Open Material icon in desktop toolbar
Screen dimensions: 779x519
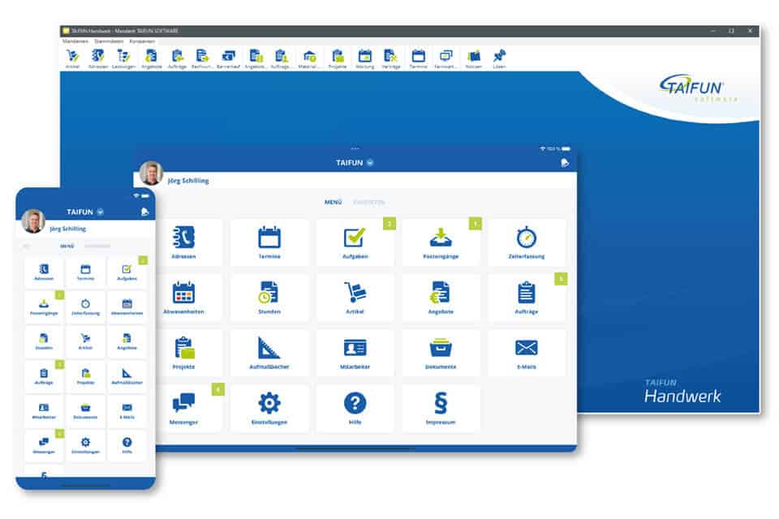click(309, 58)
